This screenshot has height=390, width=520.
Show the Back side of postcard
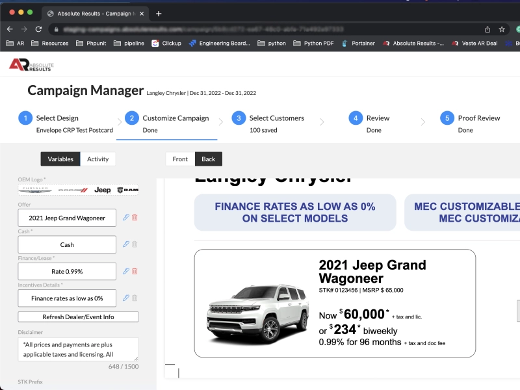[x=208, y=159]
